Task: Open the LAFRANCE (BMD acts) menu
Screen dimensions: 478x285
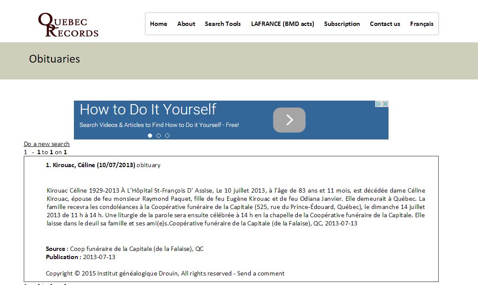Action: click(283, 24)
